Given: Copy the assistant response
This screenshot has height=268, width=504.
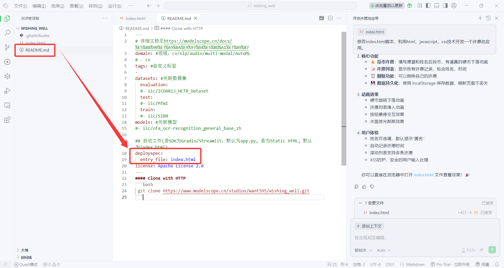Looking at the screenshot, I should click(356, 187).
